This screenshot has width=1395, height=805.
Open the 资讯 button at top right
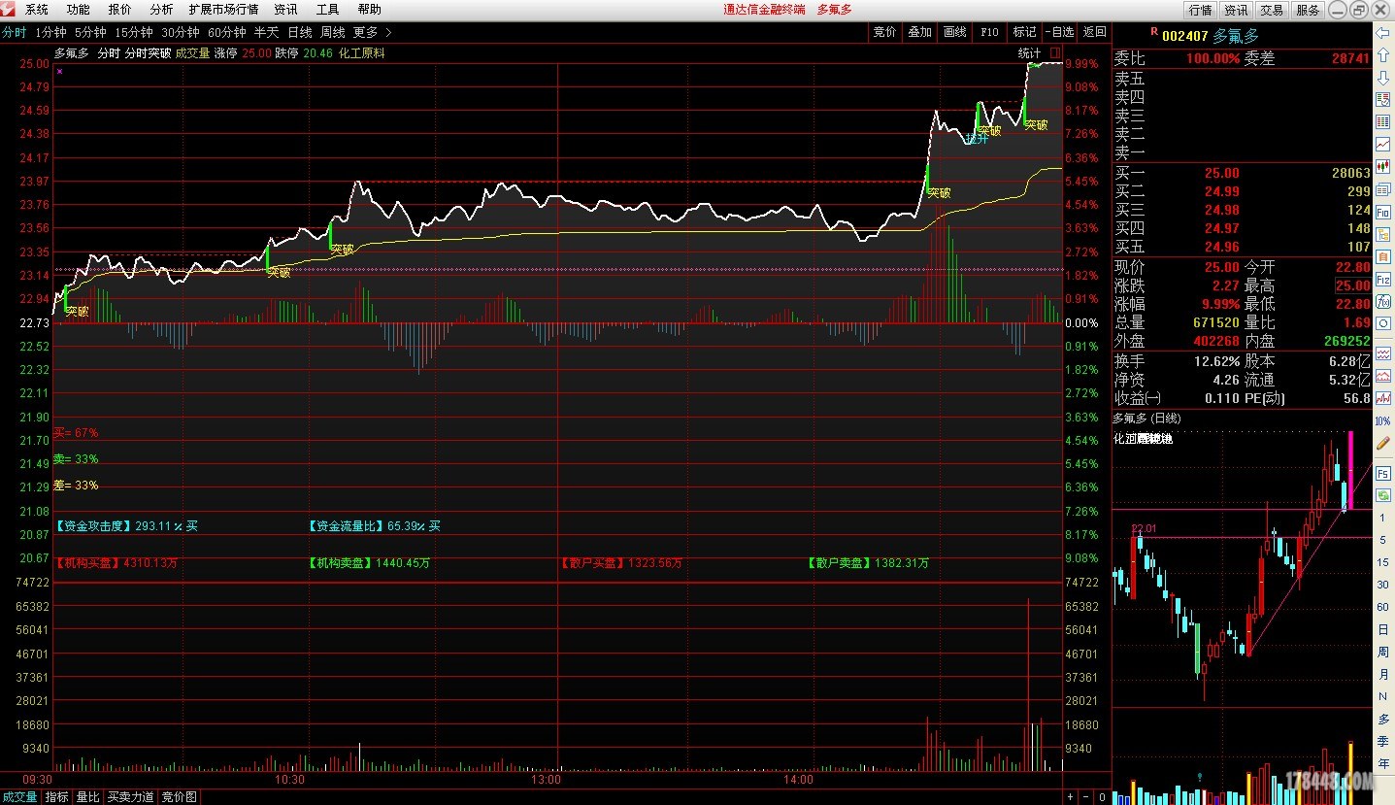[x=1236, y=10]
